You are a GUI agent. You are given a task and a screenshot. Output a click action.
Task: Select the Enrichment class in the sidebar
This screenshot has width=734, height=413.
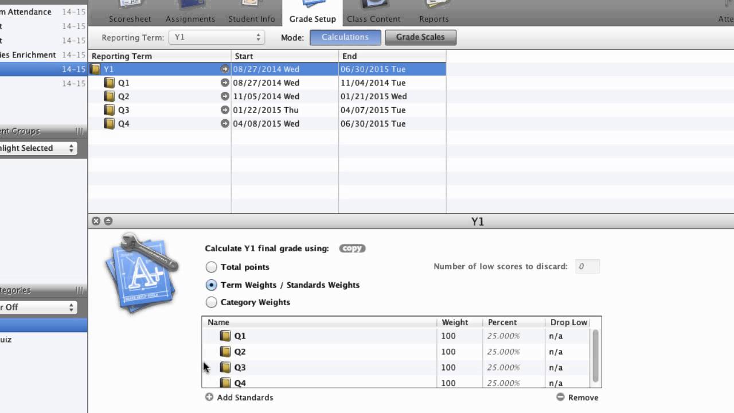point(44,55)
